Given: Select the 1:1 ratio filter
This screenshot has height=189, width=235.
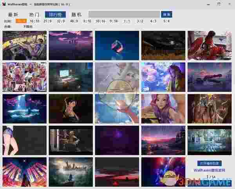Looking at the screenshot, I should [x=127, y=21].
